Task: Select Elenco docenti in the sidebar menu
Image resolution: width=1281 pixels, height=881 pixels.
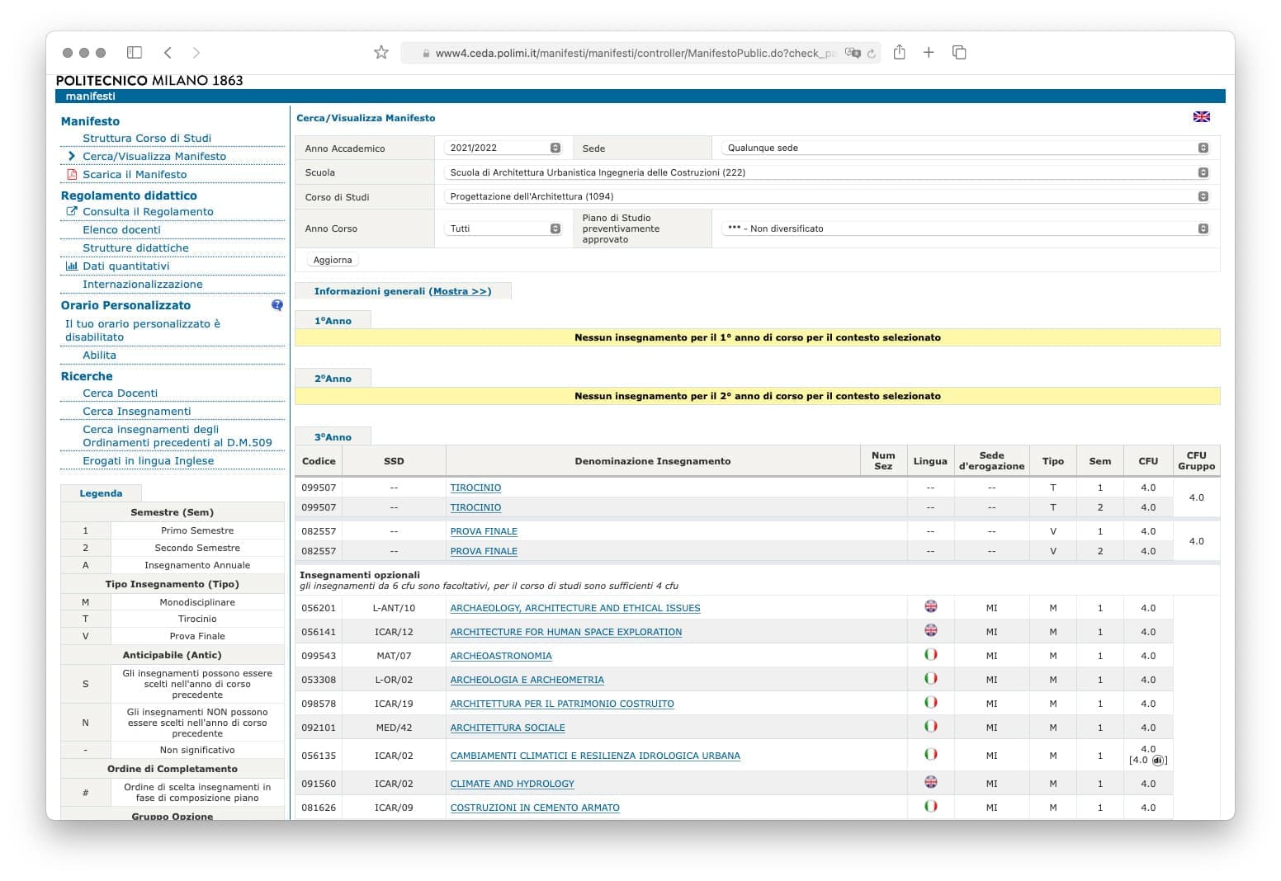Action: coord(121,229)
